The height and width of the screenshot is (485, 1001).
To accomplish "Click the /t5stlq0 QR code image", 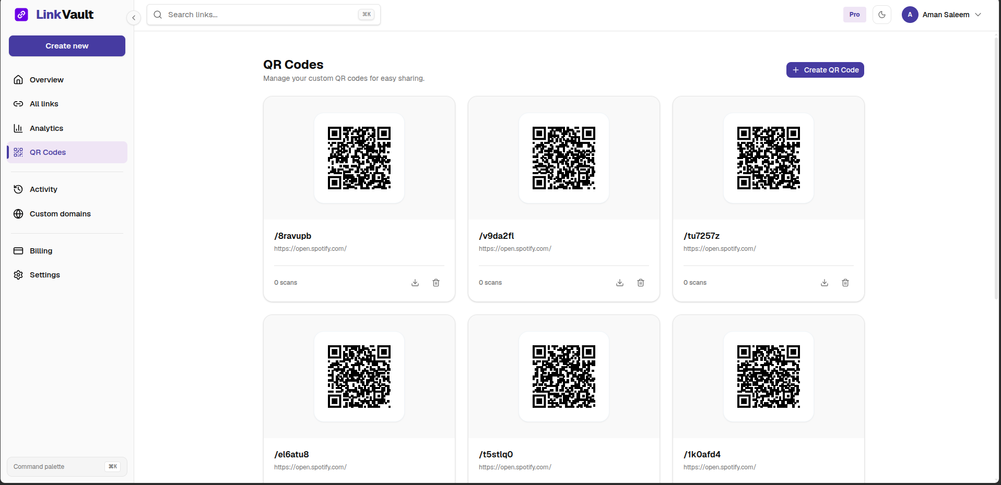I will [x=564, y=377].
